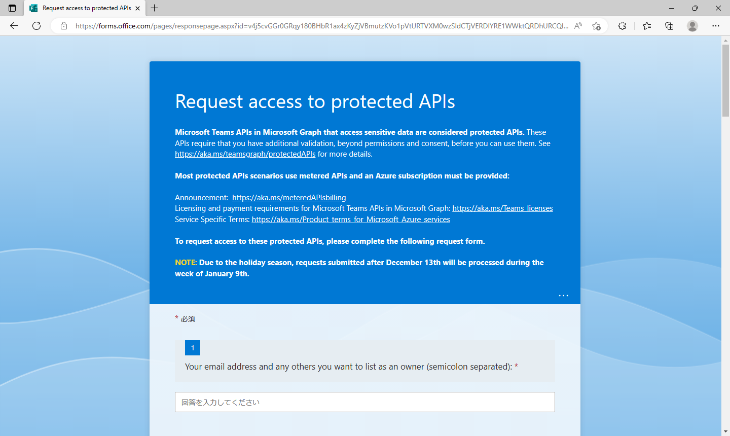The width and height of the screenshot is (730, 436).
Task: Refresh the current page
Action: pyautogui.click(x=36, y=26)
